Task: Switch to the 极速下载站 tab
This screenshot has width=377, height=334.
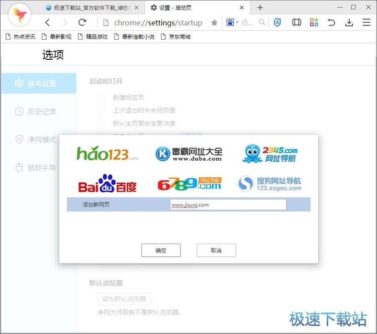Action: pos(91,8)
